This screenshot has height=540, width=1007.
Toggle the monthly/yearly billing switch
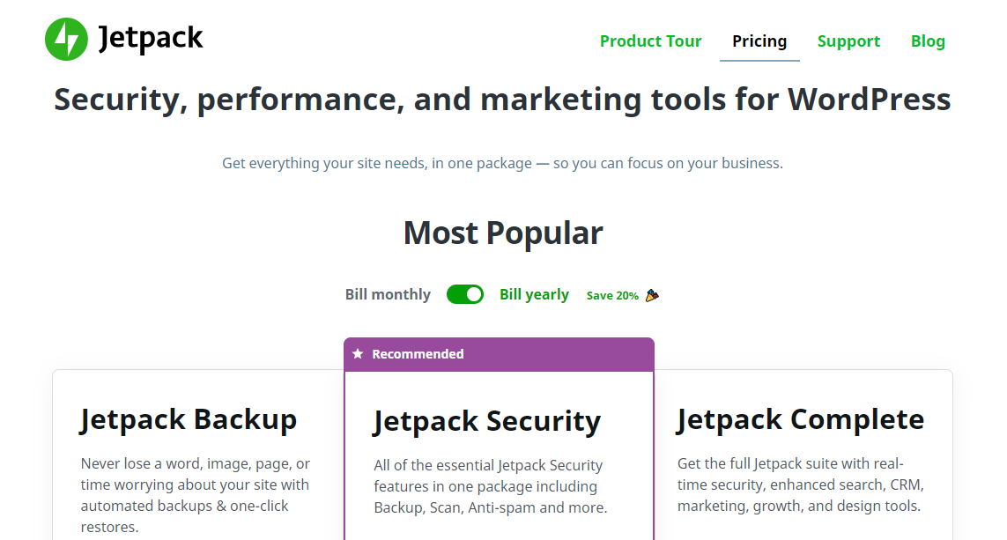[x=465, y=294]
